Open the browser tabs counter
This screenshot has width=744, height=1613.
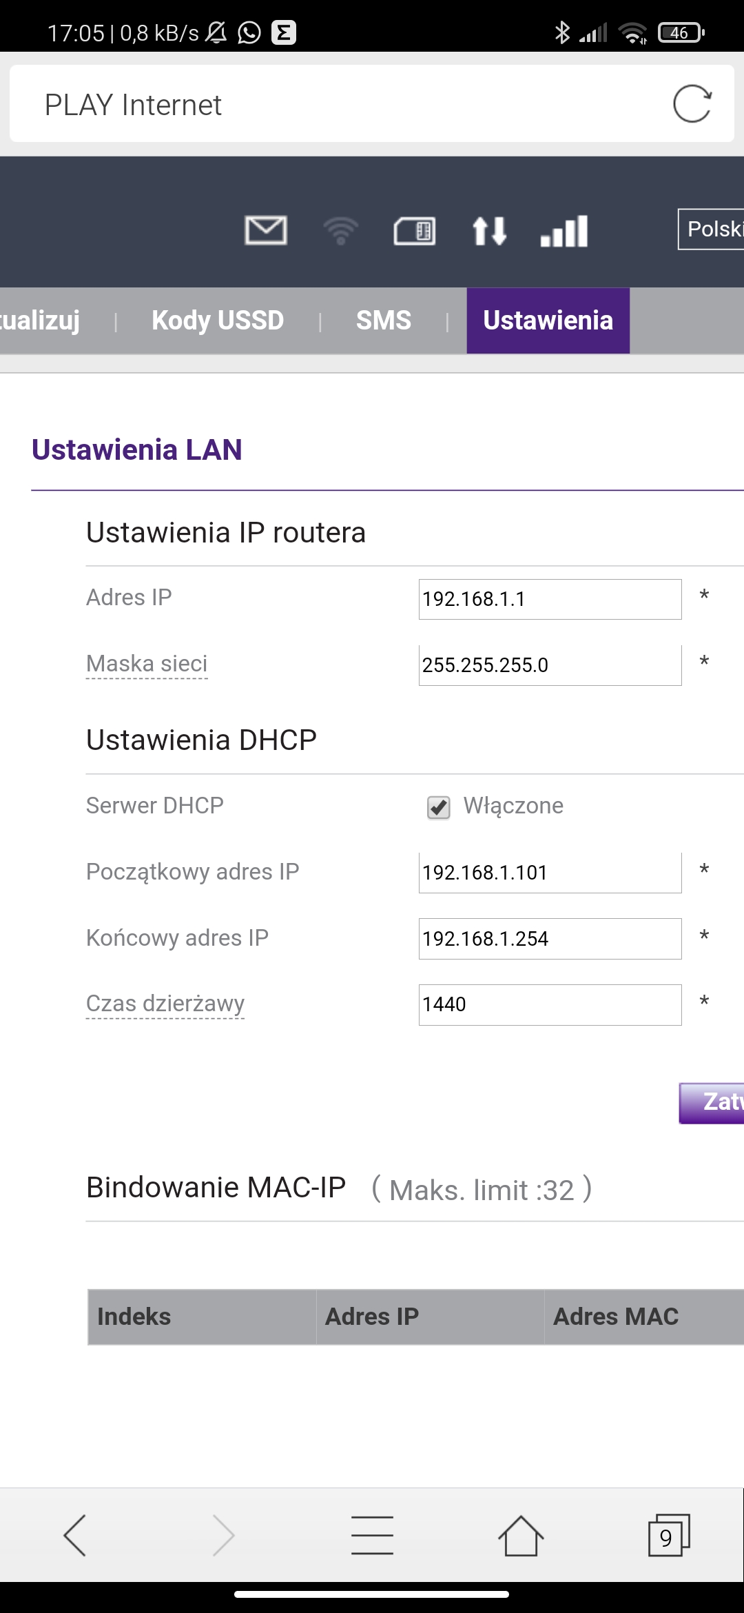pos(669,1535)
